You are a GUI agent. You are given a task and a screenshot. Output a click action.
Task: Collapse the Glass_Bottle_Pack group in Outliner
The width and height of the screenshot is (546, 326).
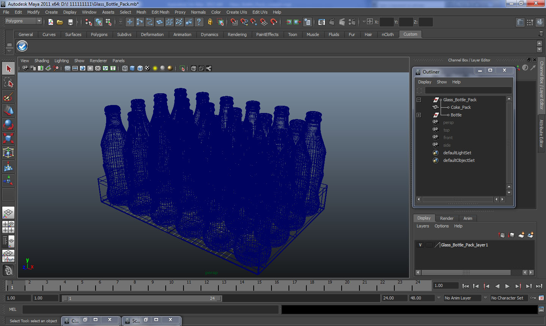(419, 100)
